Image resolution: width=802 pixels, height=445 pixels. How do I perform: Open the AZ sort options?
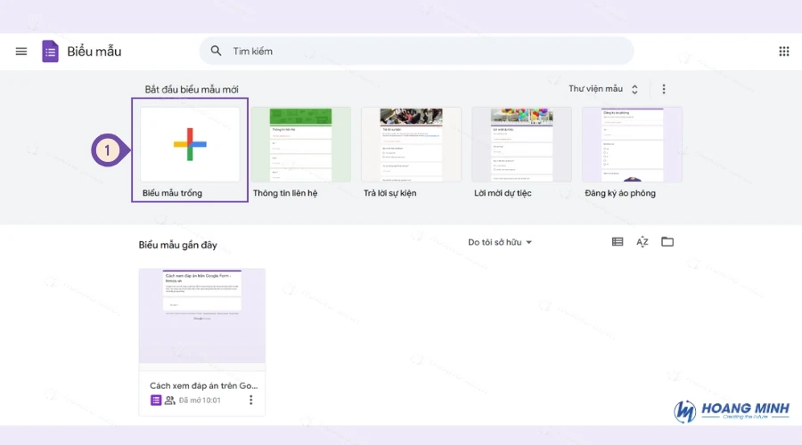click(x=642, y=242)
